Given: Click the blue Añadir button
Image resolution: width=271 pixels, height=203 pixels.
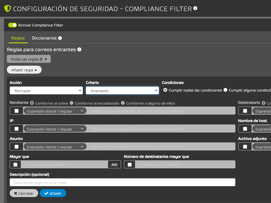Looking at the screenshot, I should point(53,193).
